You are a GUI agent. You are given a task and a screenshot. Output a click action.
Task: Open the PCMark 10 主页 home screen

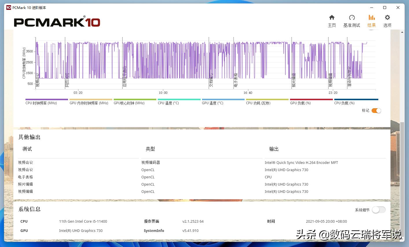[332, 20]
